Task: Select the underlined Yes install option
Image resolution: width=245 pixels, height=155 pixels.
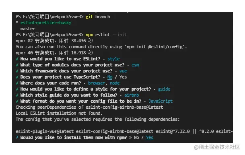Action: coord(150,137)
